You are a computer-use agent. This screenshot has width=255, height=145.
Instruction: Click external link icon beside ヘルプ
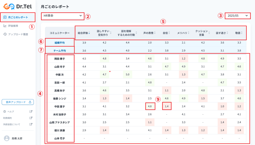(x=31, y=112)
